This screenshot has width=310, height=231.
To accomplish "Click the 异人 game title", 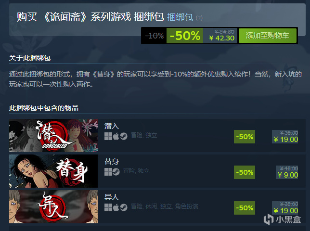I will click(112, 197).
